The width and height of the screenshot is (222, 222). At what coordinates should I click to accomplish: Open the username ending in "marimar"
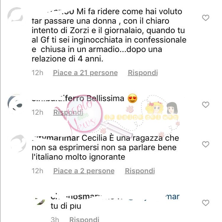tap(55, 138)
